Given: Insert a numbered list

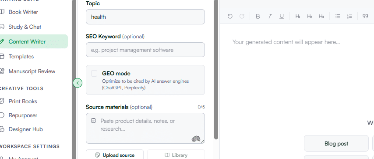Looking at the screenshot, I should coord(349,17).
